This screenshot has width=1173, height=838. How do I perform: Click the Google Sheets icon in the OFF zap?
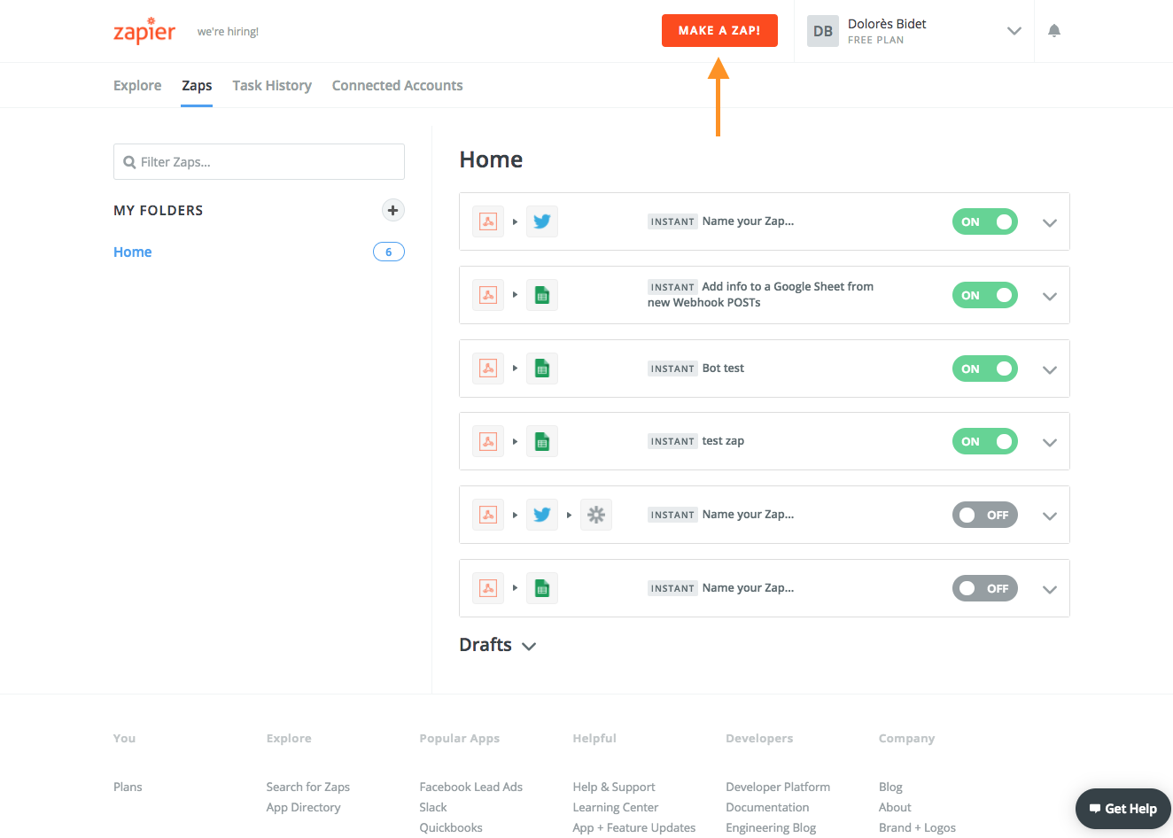(542, 588)
